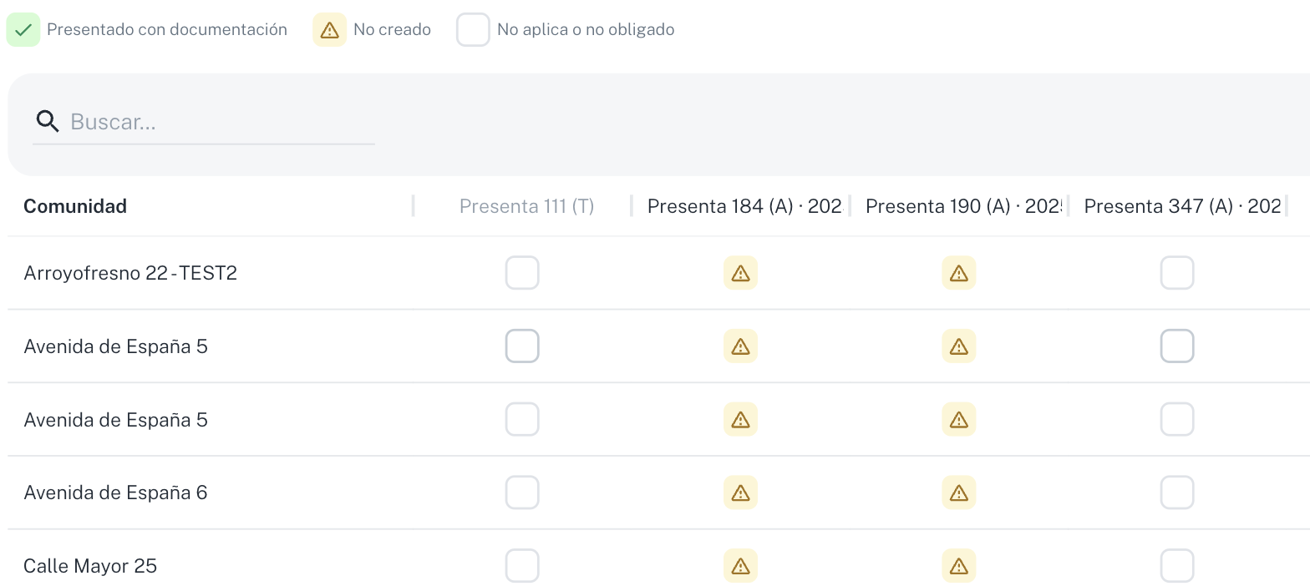Click the Comunidad column header
Image resolution: width=1310 pixels, height=586 pixels.
(x=75, y=206)
